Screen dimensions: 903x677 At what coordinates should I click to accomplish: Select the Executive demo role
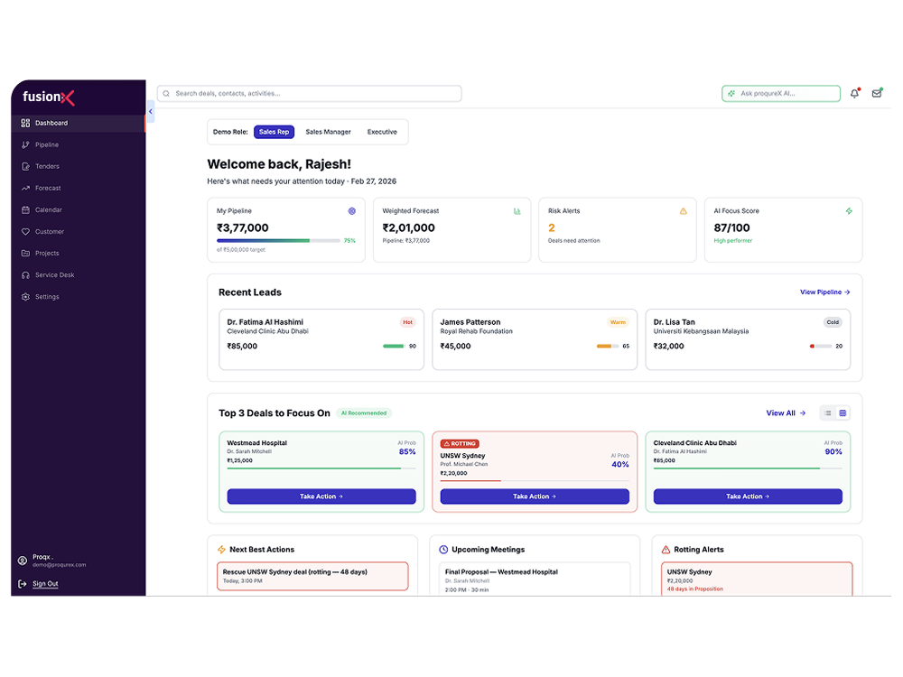pos(382,132)
